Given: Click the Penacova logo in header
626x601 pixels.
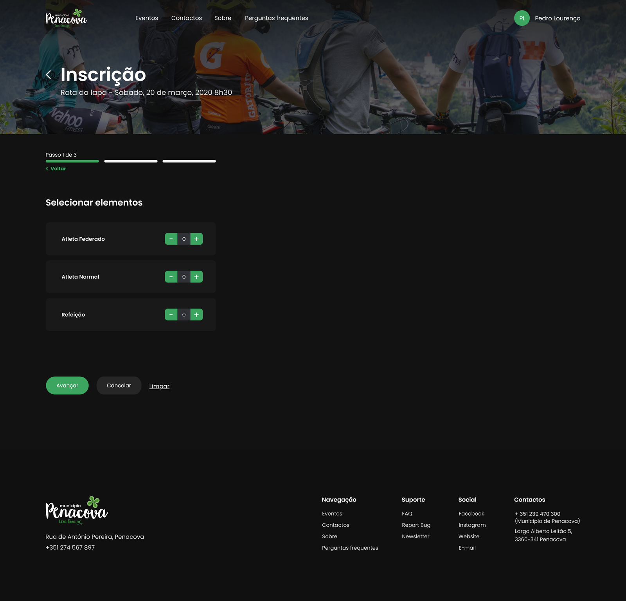Looking at the screenshot, I should (66, 18).
